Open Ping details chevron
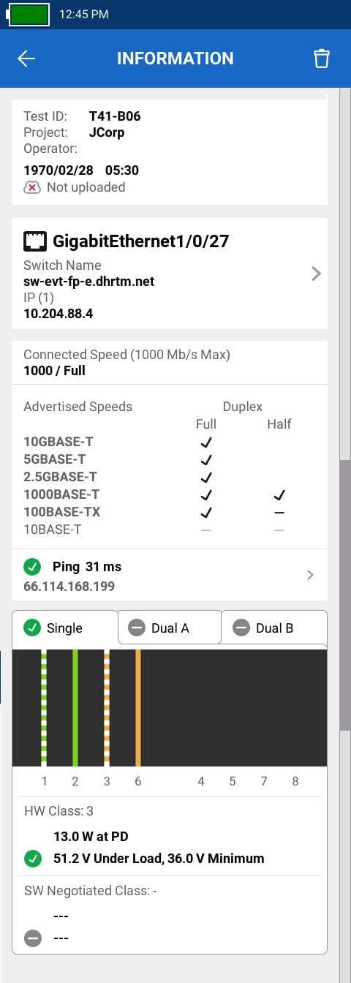The image size is (351, 983). [310, 575]
